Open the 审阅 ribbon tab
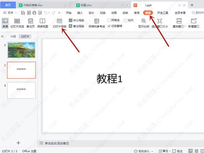The width and height of the screenshot is (204, 153). tap(137, 13)
